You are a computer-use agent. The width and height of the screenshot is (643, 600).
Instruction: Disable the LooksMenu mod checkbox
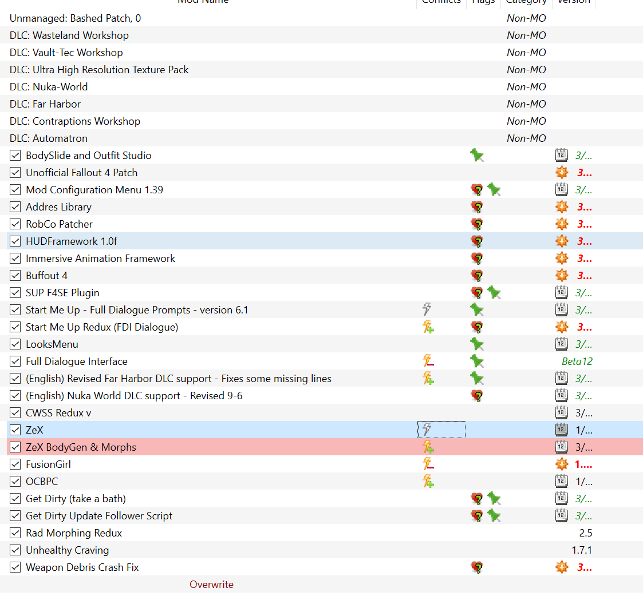15,344
